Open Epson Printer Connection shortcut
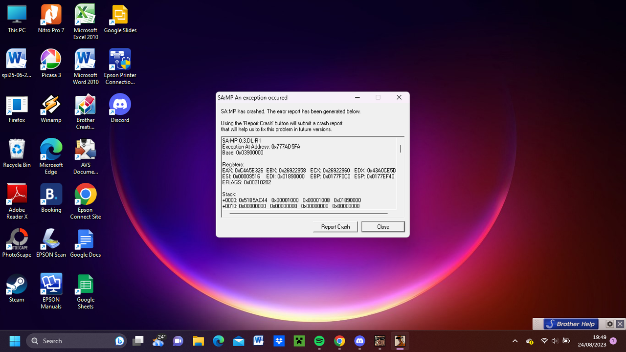 pos(120,67)
